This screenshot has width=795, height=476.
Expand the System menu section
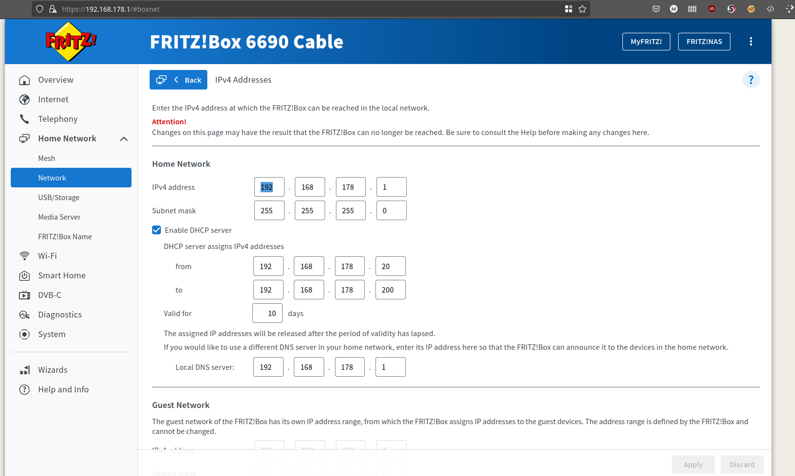(51, 334)
